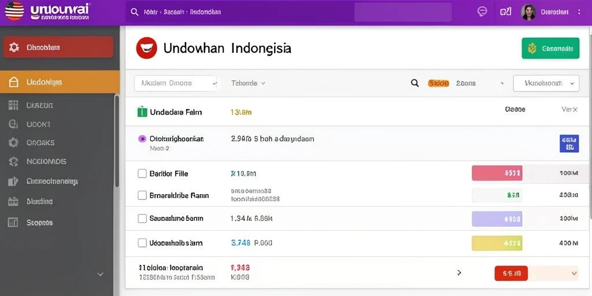Expand the chevron at the sidebar bottom
Screen dimensions: 592x296
click(x=101, y=275)
